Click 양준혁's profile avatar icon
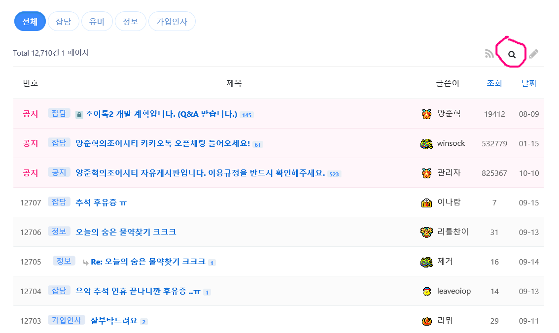Viewport: 559px width, 333px height. [426, 114]
